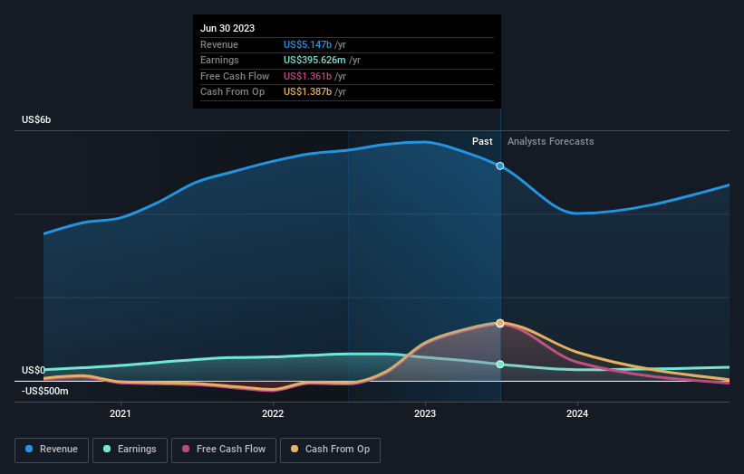Click the blue Revenue data point marker

500,166
